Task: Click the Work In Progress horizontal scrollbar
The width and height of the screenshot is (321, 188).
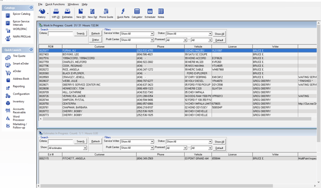Action: point(177,119)
